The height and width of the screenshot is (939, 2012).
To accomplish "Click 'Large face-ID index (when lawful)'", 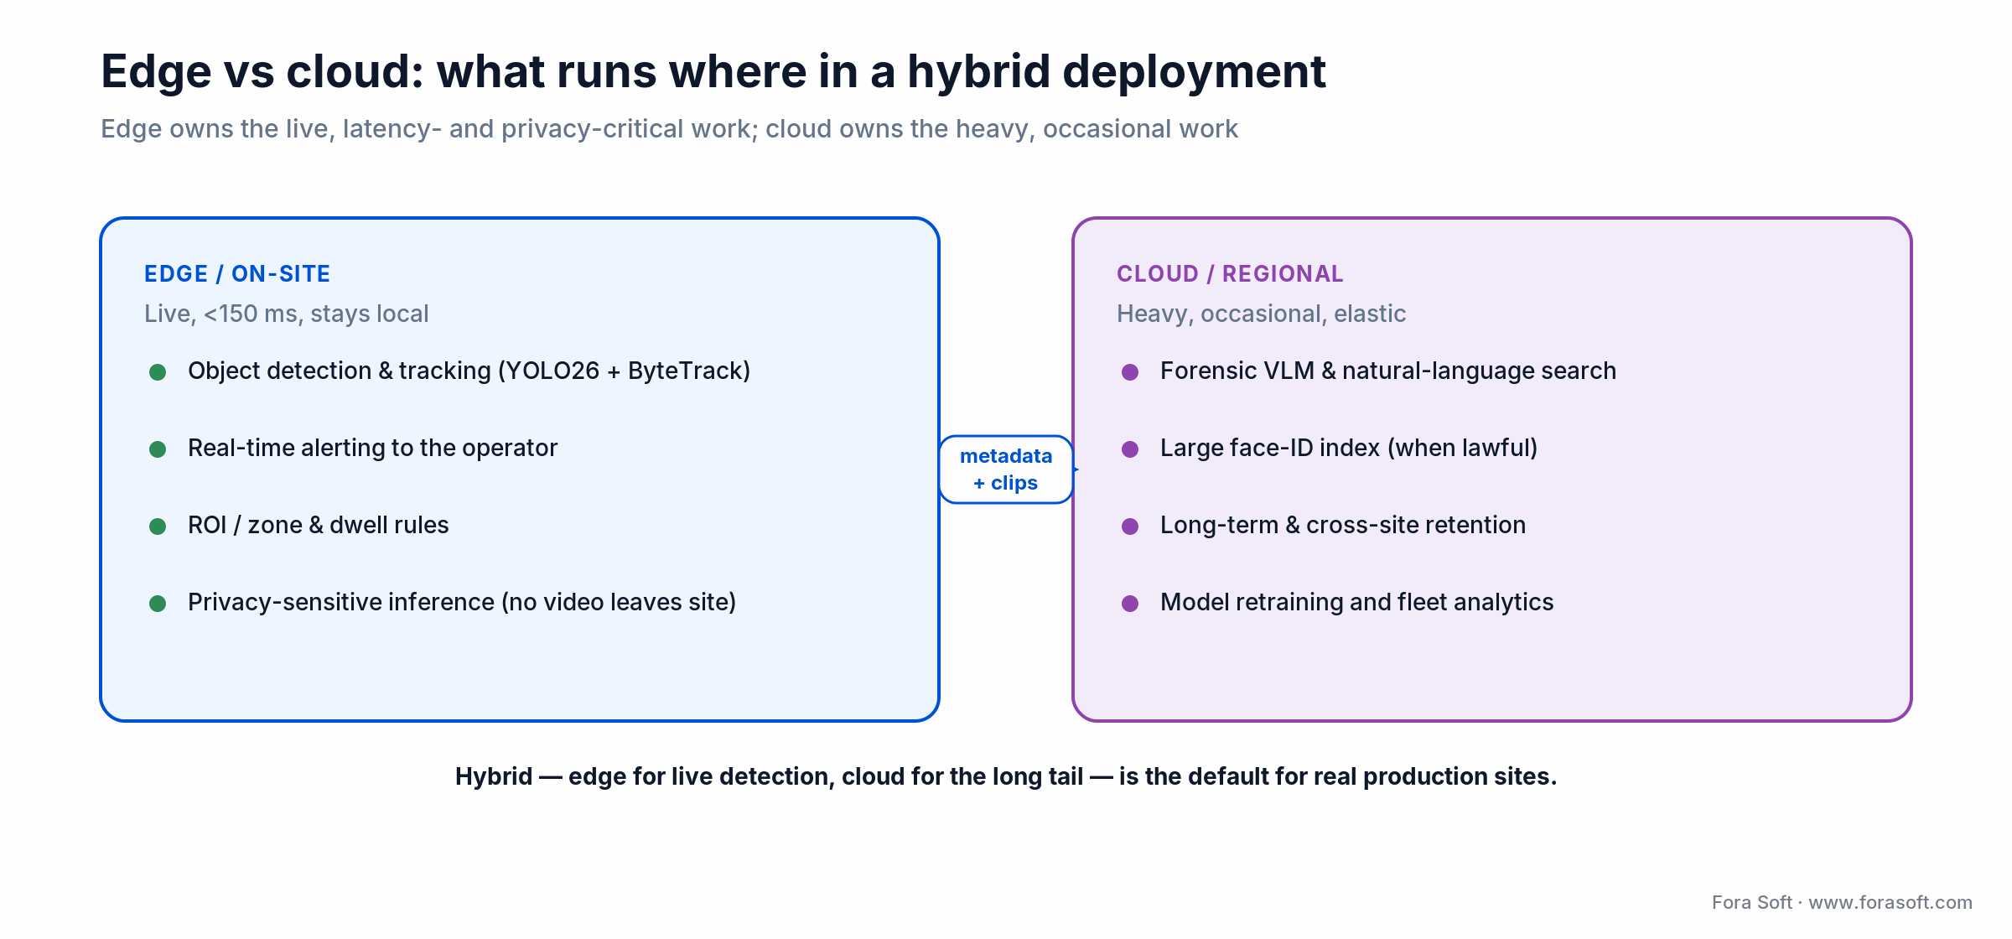I will [1349, 448].
